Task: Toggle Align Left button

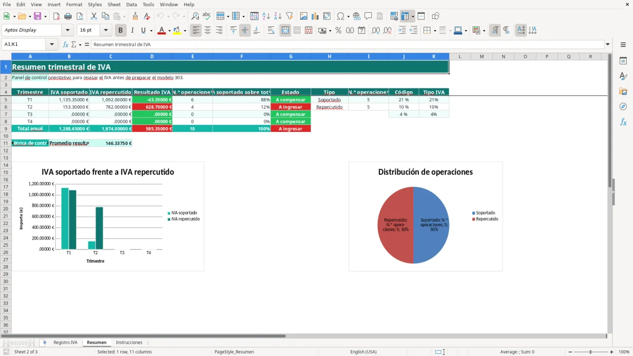Action: coord(196,31)
